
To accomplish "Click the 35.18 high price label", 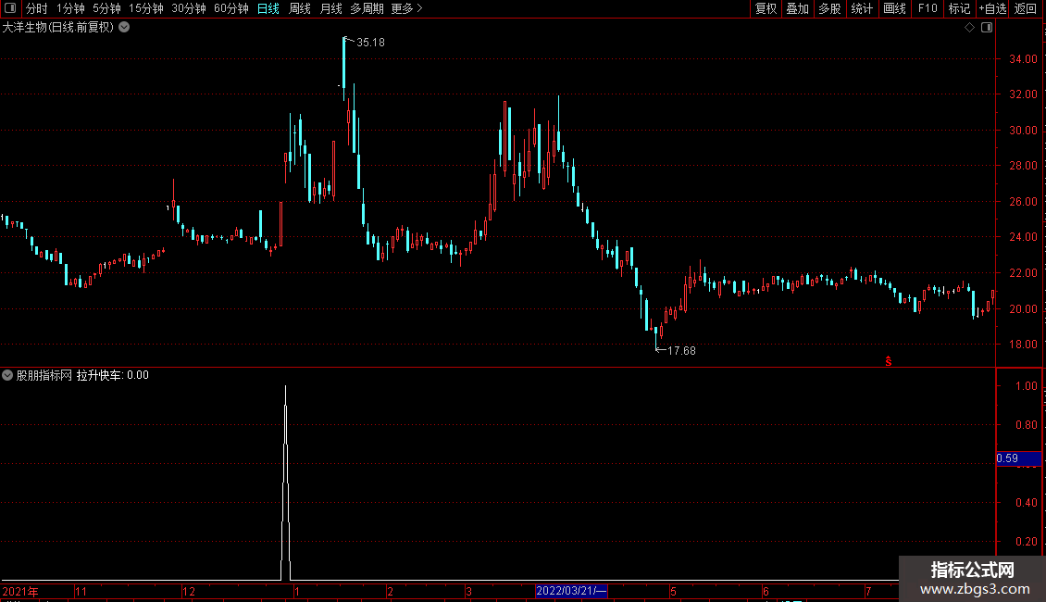I will pyautogui.click(x=370, y=43).
